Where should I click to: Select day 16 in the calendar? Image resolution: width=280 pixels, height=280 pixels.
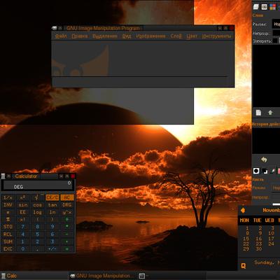(259, 239)
